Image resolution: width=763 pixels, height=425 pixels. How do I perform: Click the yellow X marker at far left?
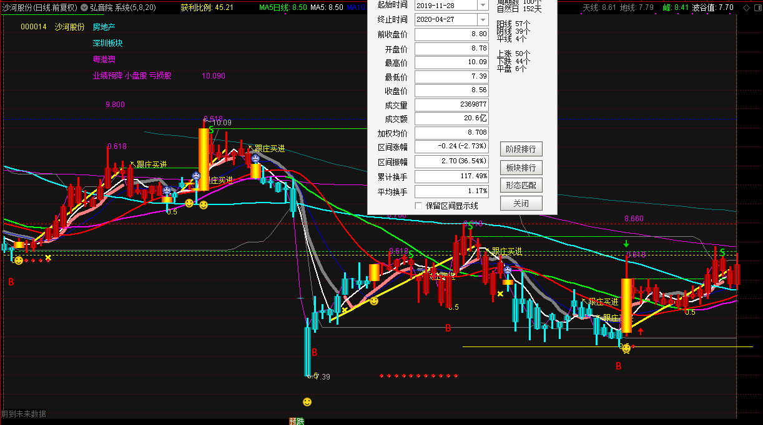(x=48, y=258)
